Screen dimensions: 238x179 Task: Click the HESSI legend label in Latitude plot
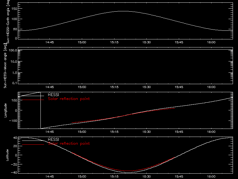click(53, 139)
